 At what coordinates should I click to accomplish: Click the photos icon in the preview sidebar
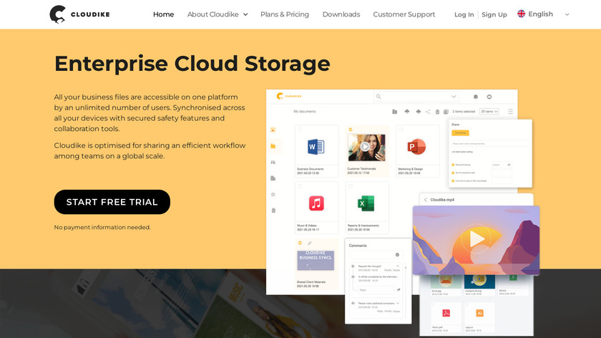(x=273, y=130)
